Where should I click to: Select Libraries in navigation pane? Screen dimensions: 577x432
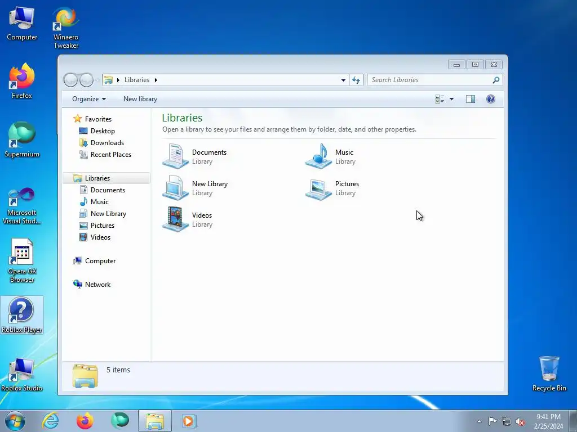coord(106,178)
